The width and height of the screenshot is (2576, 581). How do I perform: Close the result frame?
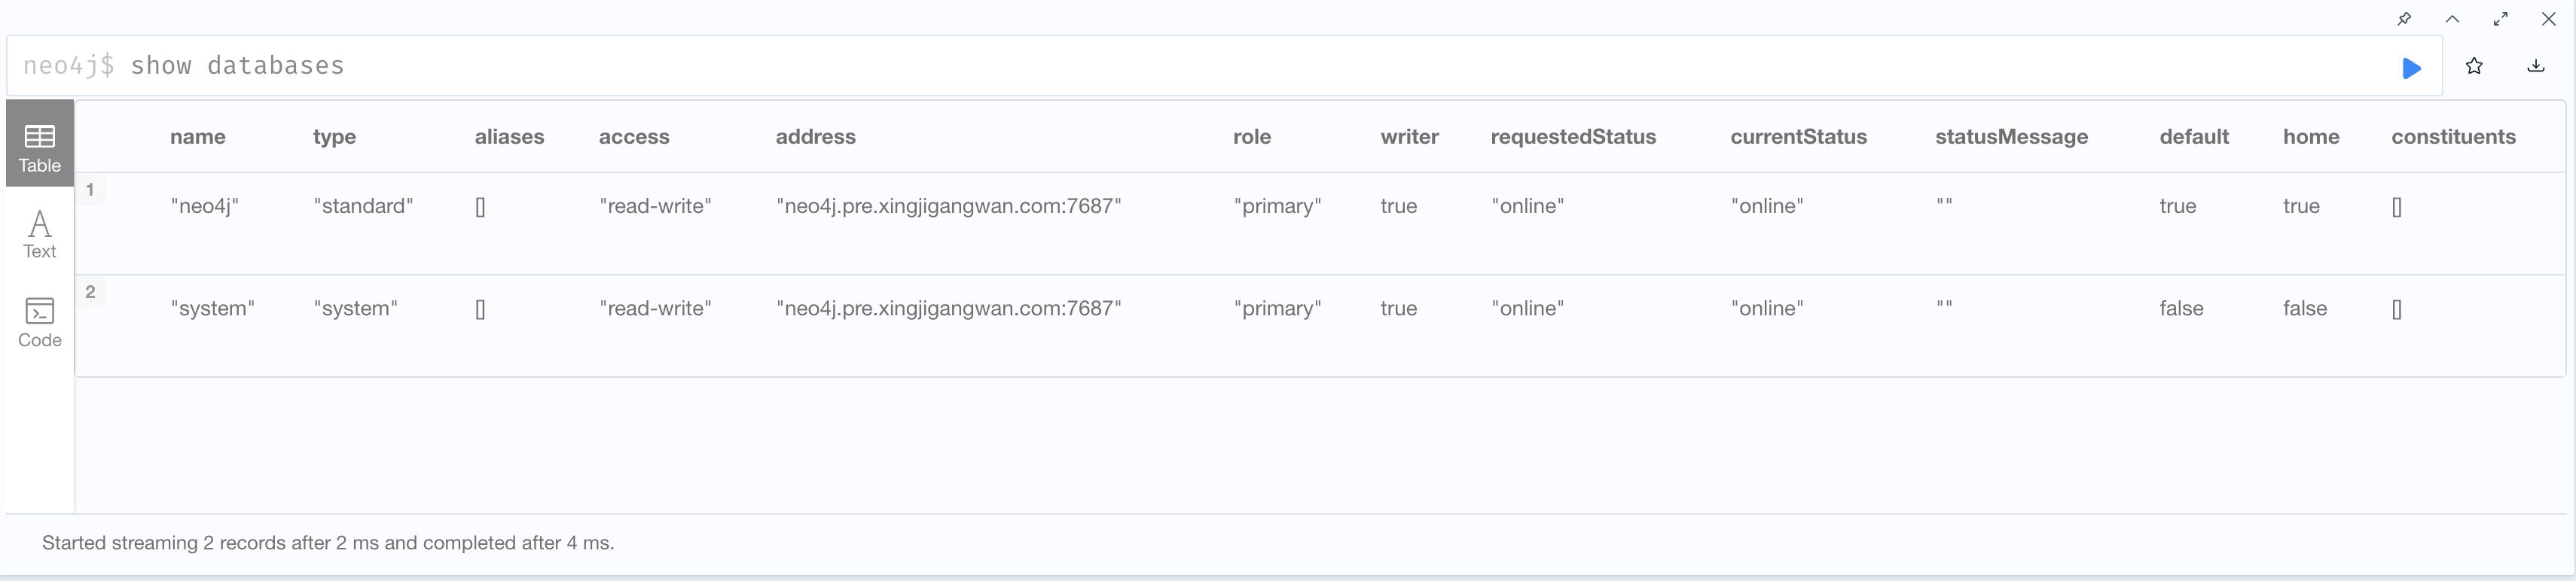tap(2548, 19)
